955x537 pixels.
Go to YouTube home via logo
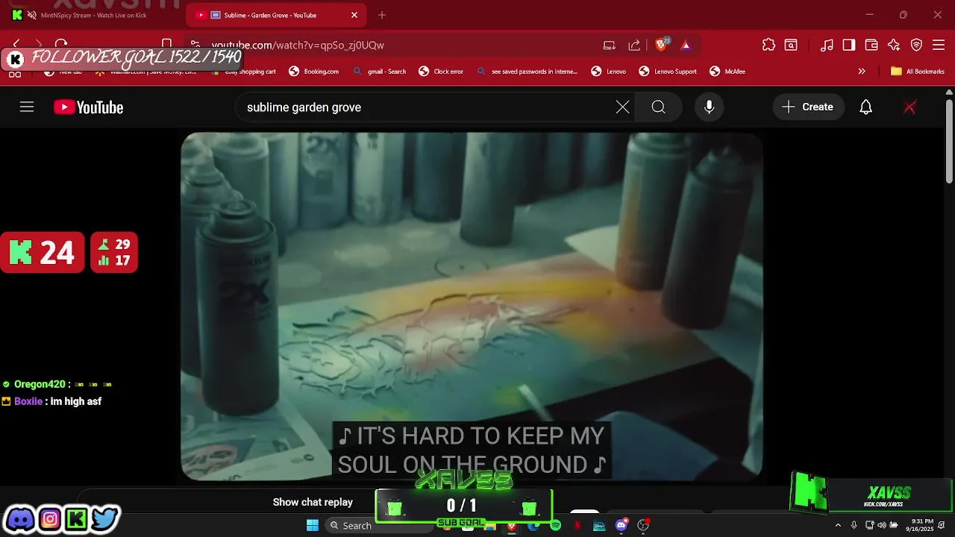(x=89, y=107)
